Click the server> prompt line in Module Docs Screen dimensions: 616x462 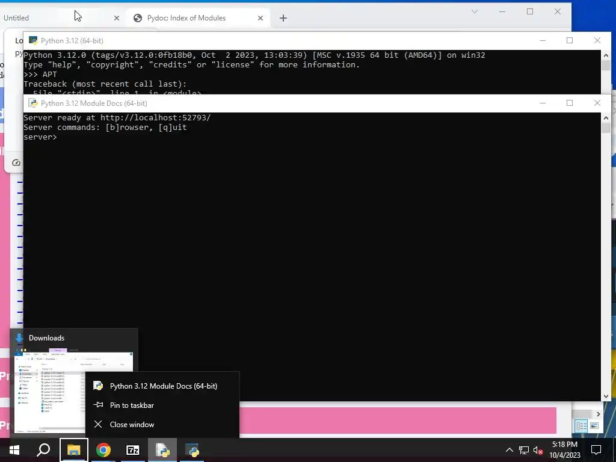click(x=40, y=137)
